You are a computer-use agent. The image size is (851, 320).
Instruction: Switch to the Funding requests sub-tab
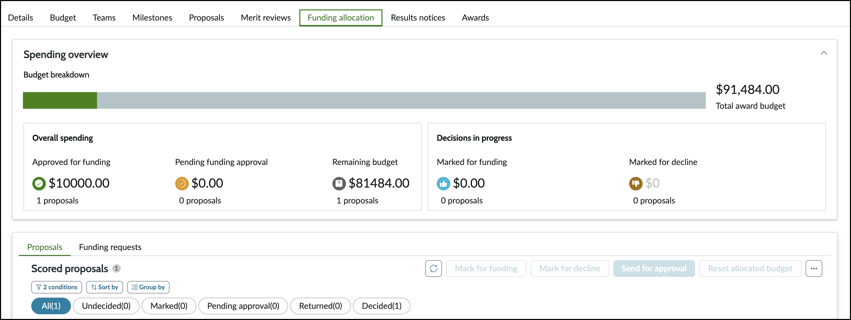point(110,247)
